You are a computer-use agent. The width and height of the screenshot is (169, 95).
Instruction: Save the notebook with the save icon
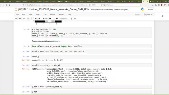pyautogui.click(x=16, y=18)
